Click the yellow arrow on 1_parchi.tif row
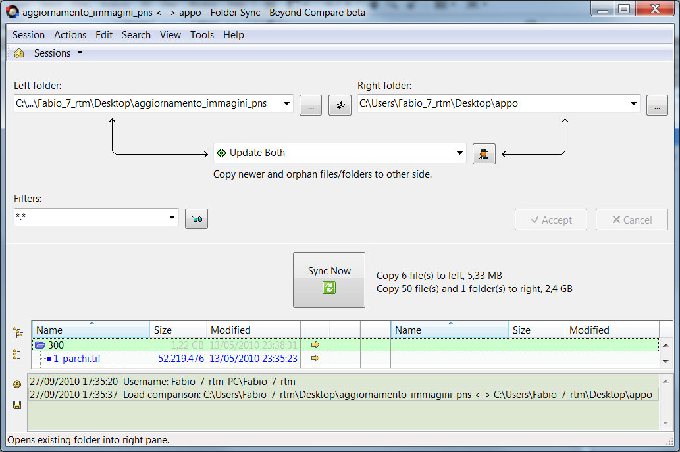The image size is (680, 452). pyautogui.click(x=315, y=359)
